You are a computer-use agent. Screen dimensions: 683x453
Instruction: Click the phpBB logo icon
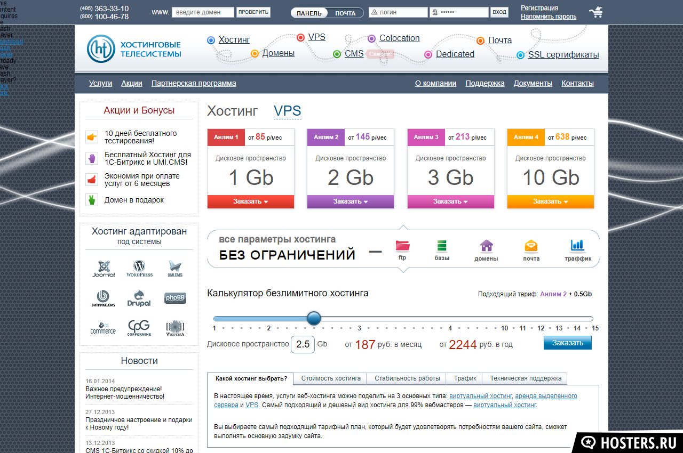[175, 298]
